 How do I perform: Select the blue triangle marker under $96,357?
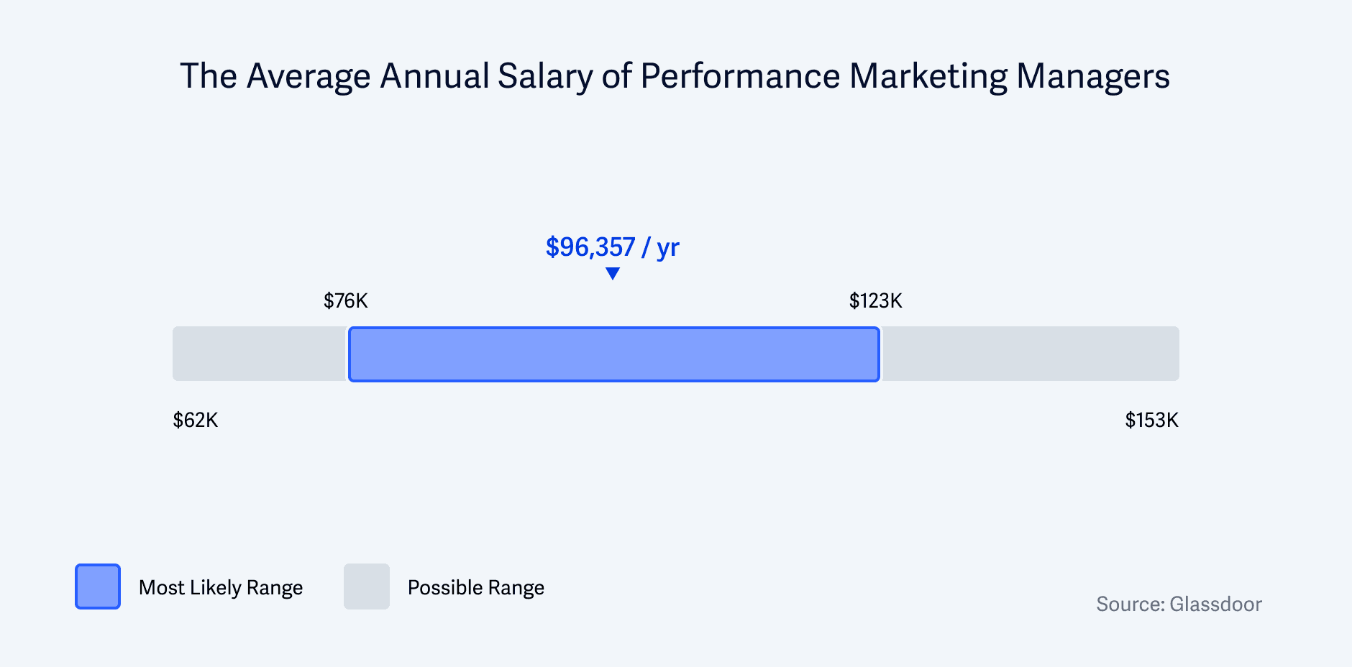tap(613, 274)
